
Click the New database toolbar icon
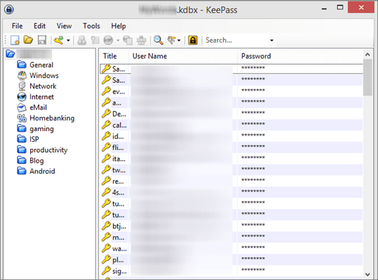click(15, 40)
